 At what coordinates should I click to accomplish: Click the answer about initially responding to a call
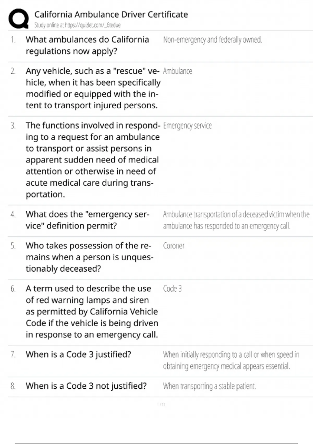click(231, 360)
